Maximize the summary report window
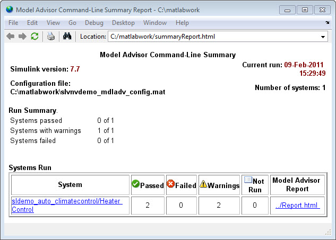Viewport: 336px width, 240px height. click(305, 10)
